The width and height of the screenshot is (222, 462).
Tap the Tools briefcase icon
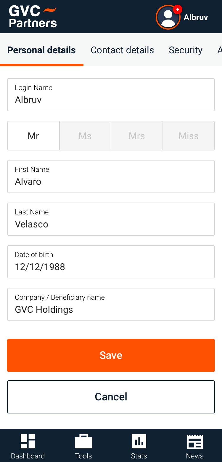click(x=83, y=441)
